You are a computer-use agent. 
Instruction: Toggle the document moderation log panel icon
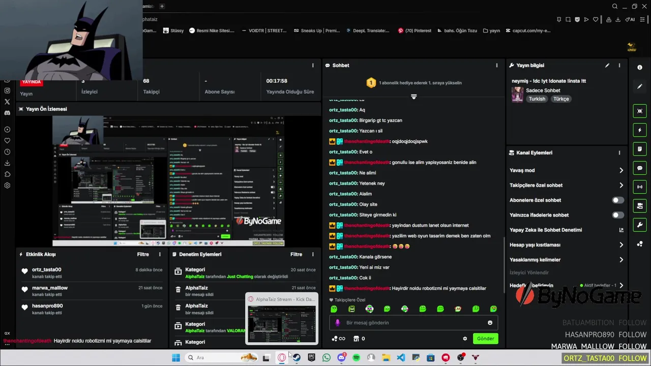(x=640, y=149)
